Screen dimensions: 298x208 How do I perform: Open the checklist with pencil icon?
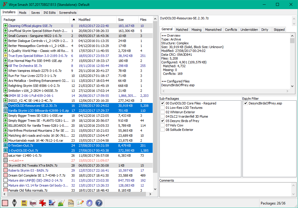pyautogui.click(x=80, y=203)
